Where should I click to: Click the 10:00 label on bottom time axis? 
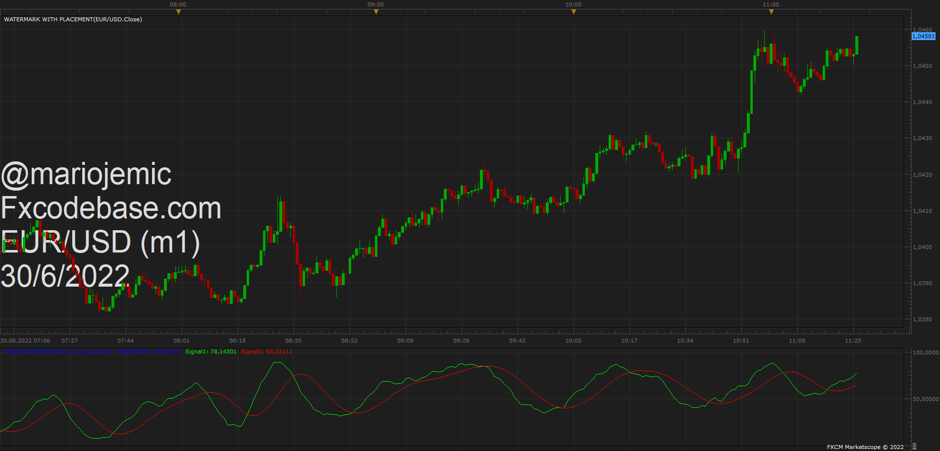(x=574, y=341)
